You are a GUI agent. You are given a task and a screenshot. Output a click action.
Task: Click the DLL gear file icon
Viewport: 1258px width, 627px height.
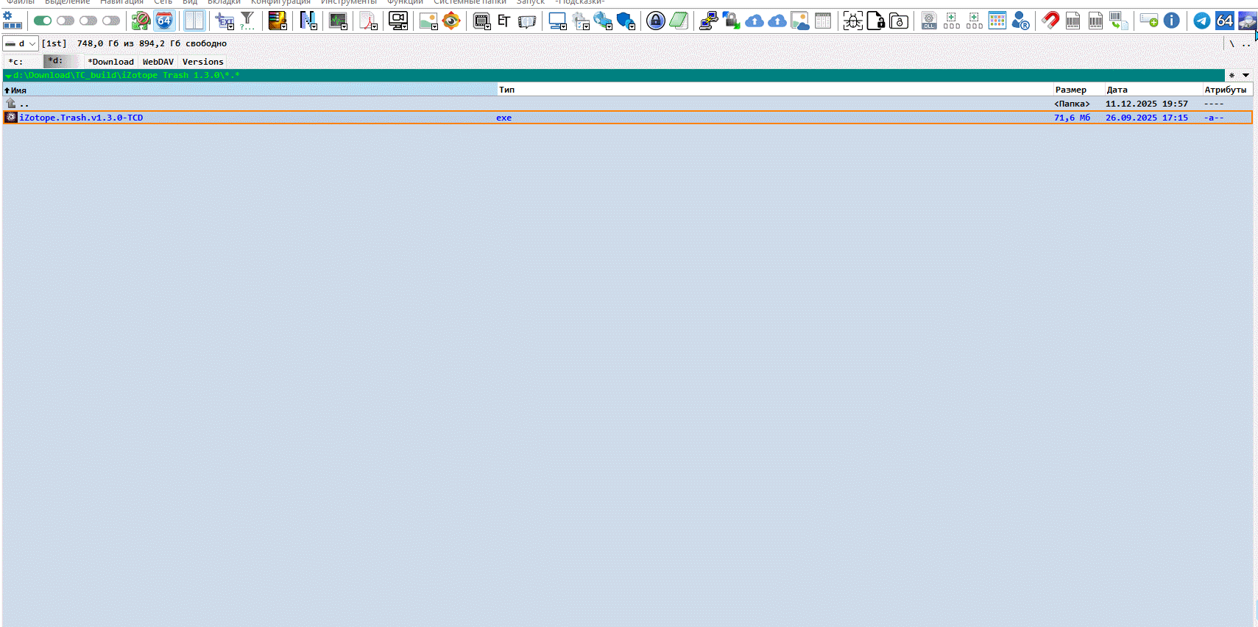coord(929,21)
